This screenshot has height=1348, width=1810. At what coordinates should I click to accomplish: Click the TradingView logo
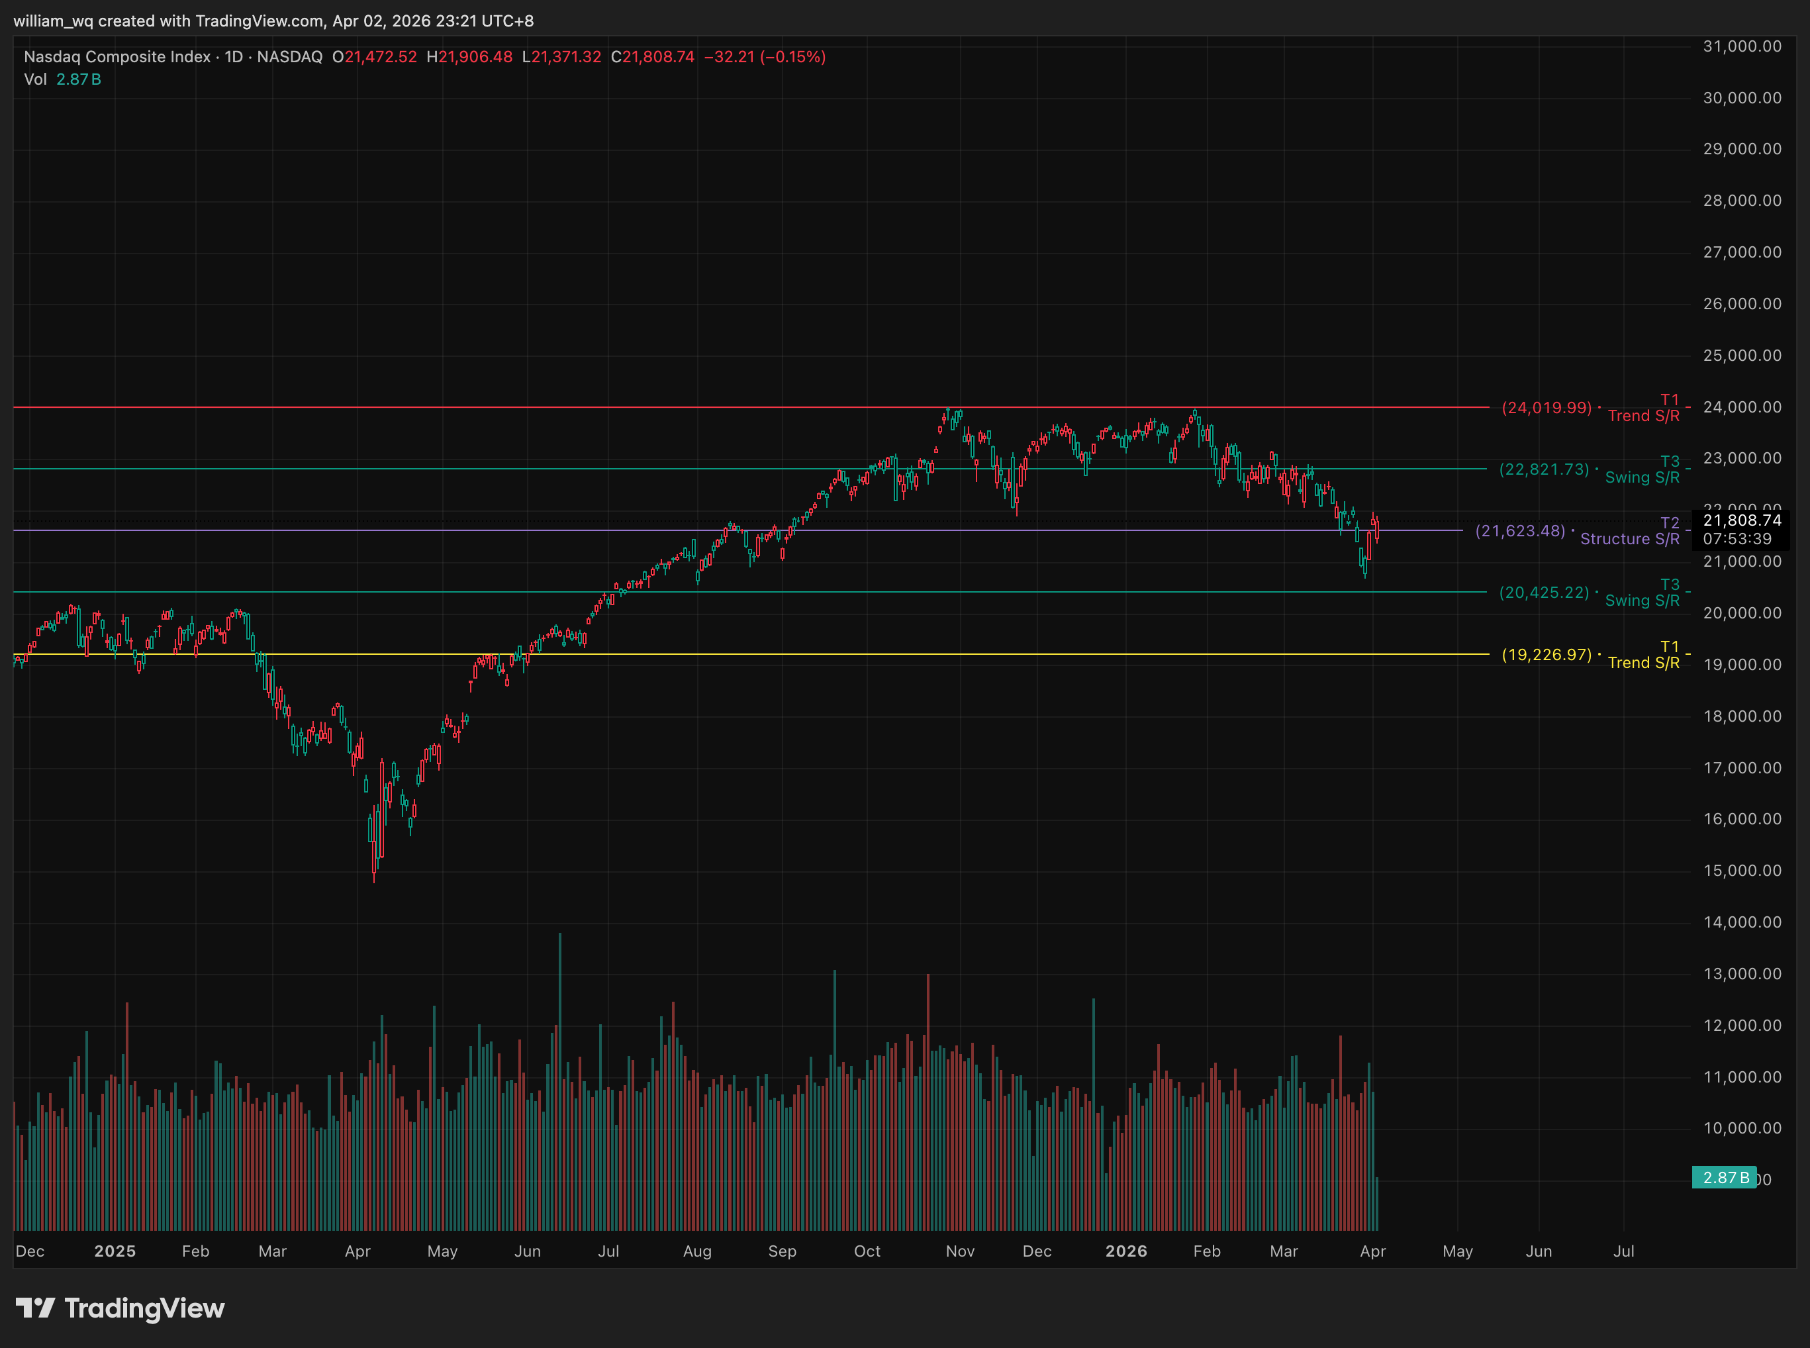120,1308
